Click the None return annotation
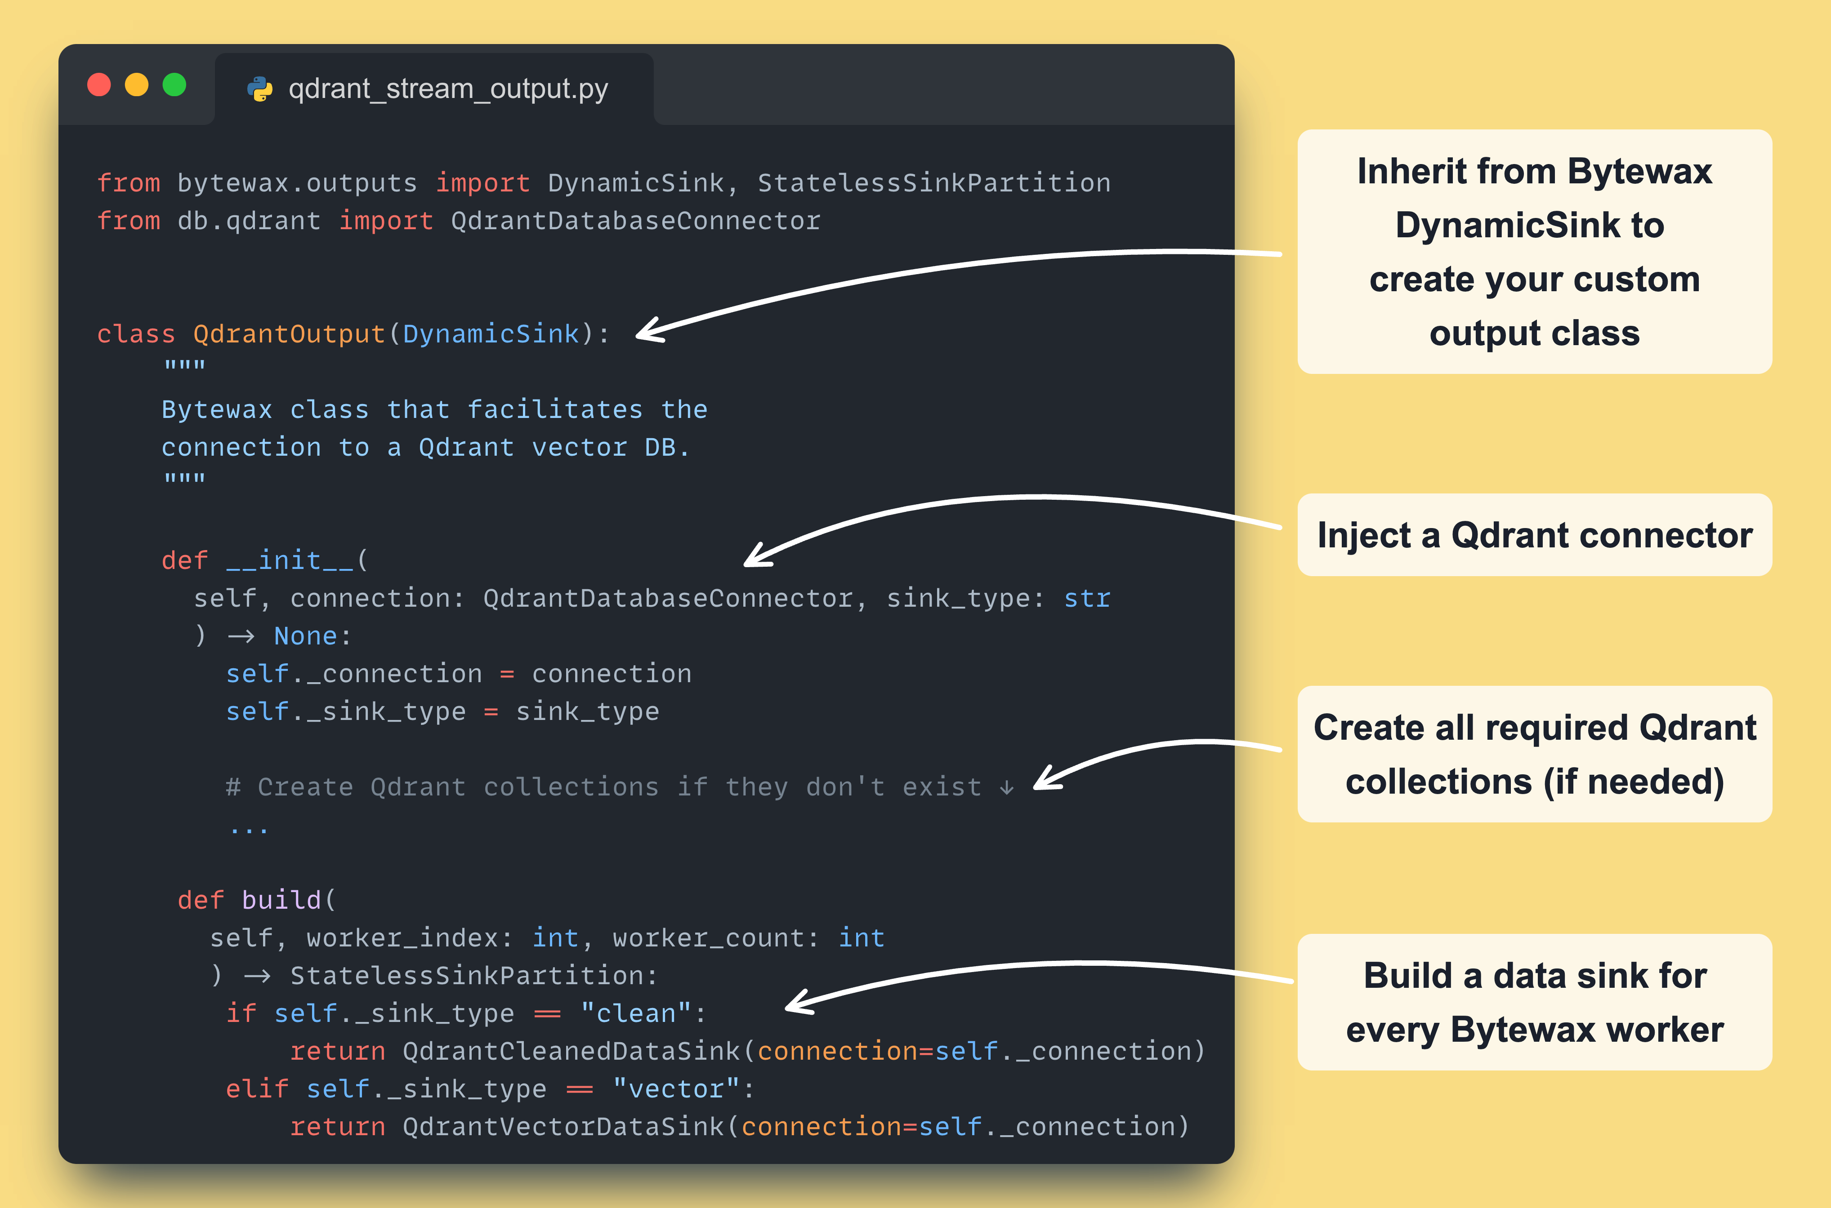1831x1208 pixels. (x=305, y=636)
